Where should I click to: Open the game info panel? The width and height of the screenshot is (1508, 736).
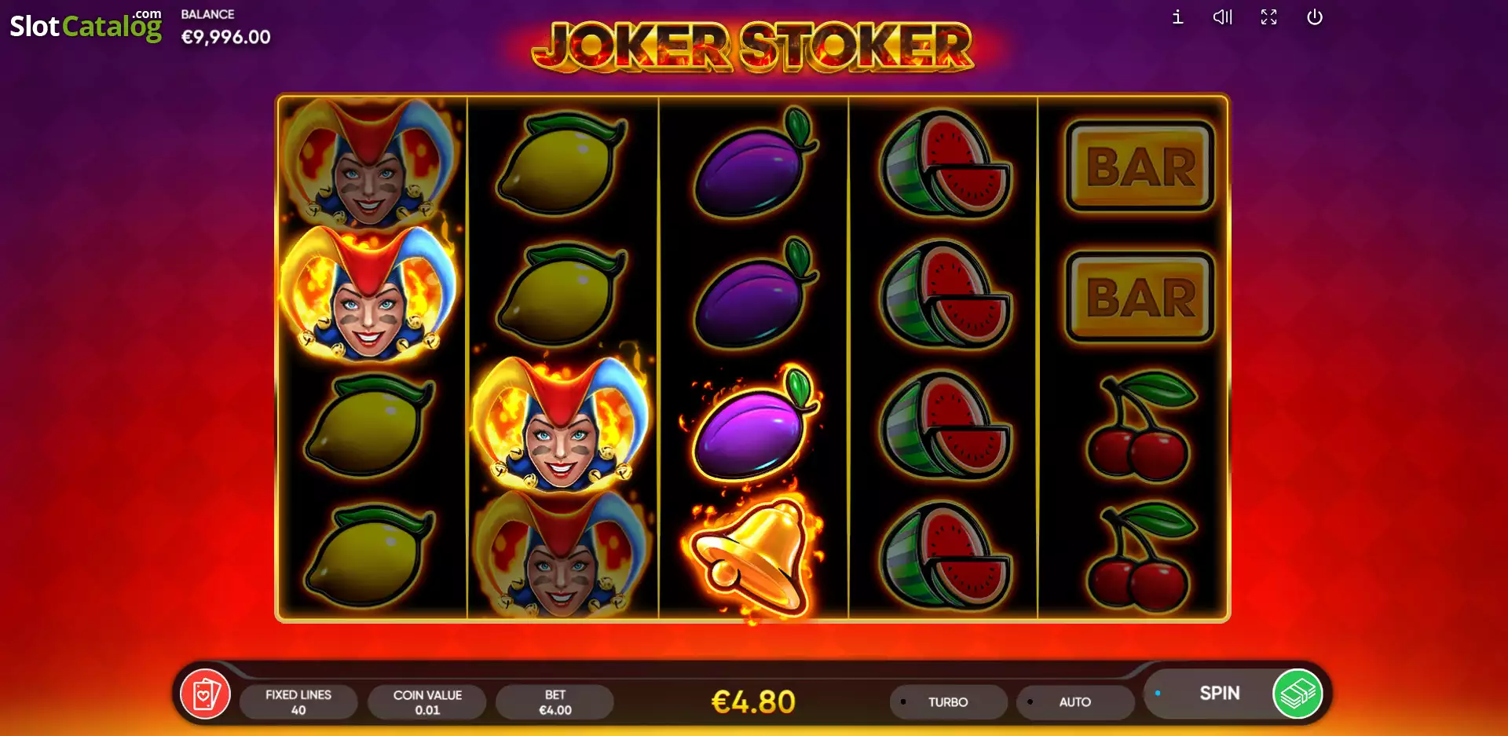(1177, 17)
